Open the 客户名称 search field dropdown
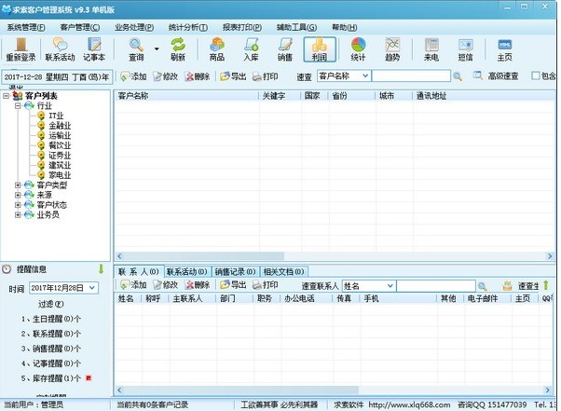Screen dimensions: 561x411 [x=365, y=75]
